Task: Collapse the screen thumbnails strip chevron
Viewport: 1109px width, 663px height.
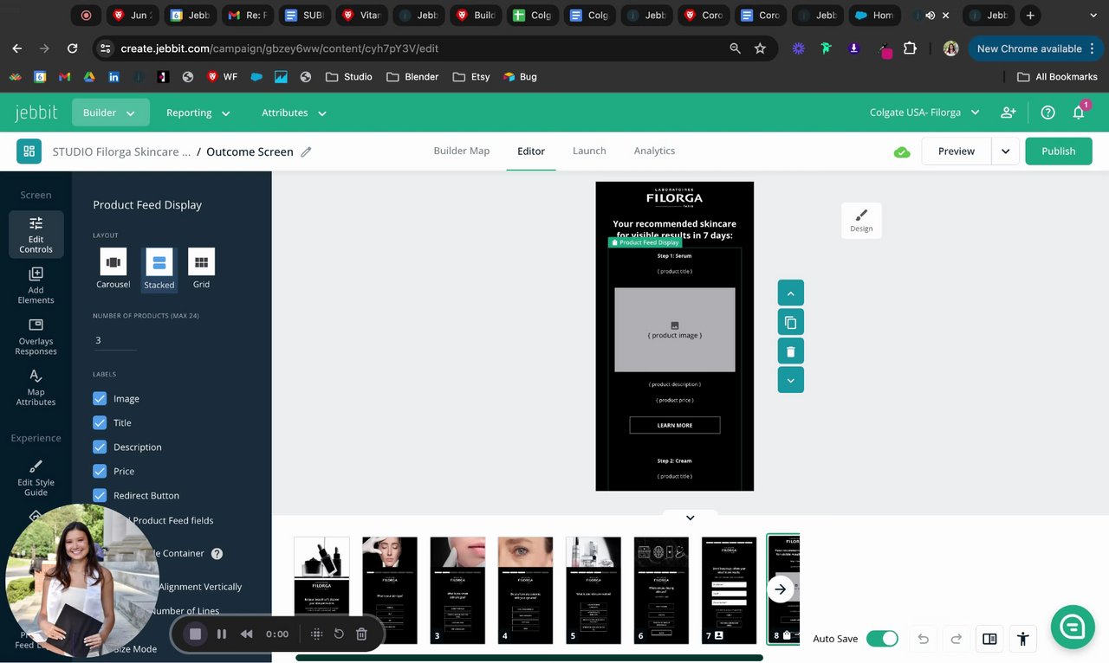Action: [690, 518]
